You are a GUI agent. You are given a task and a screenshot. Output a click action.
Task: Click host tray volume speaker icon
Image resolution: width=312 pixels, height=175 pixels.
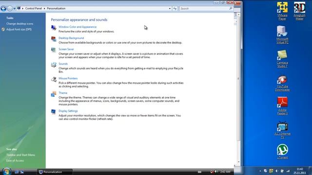(x=276, y=171)
